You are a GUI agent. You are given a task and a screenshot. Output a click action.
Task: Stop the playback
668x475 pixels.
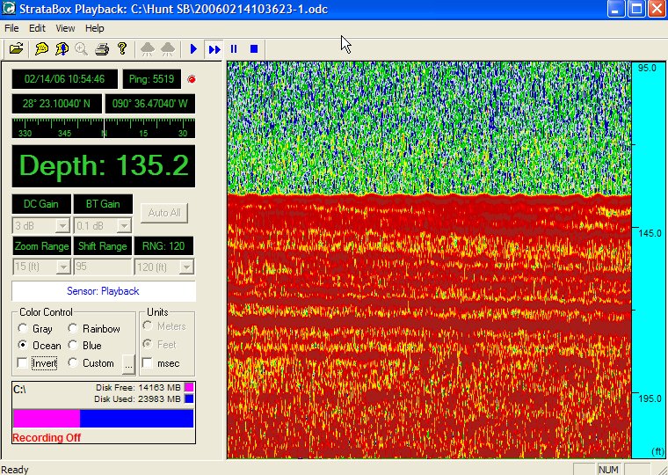coord(254,49)
